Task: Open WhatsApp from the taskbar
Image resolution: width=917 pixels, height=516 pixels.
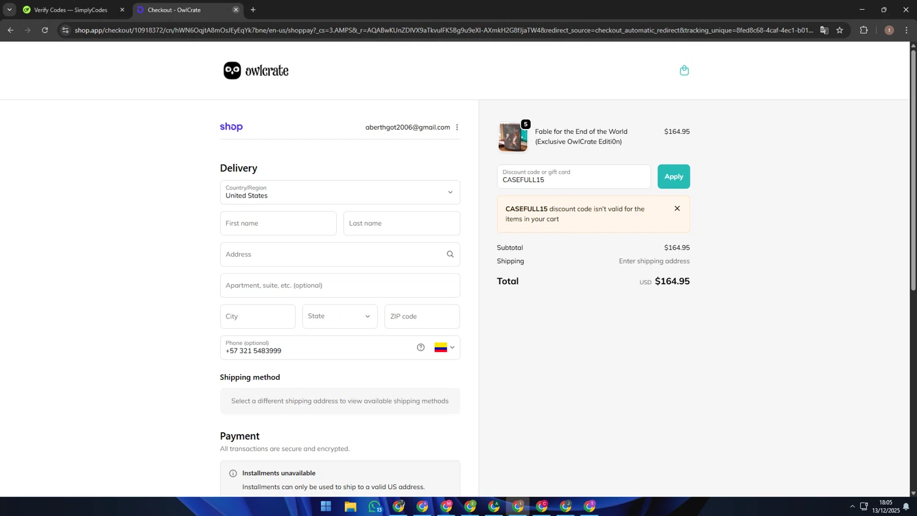Action: pyautogui.click(x=374, y=506)
